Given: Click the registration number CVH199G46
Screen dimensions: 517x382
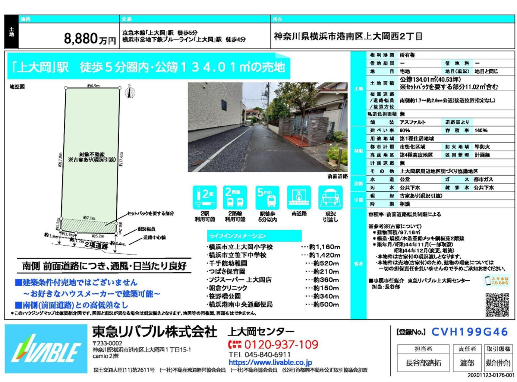Looking at the screenshot, I should coord(470,332).
